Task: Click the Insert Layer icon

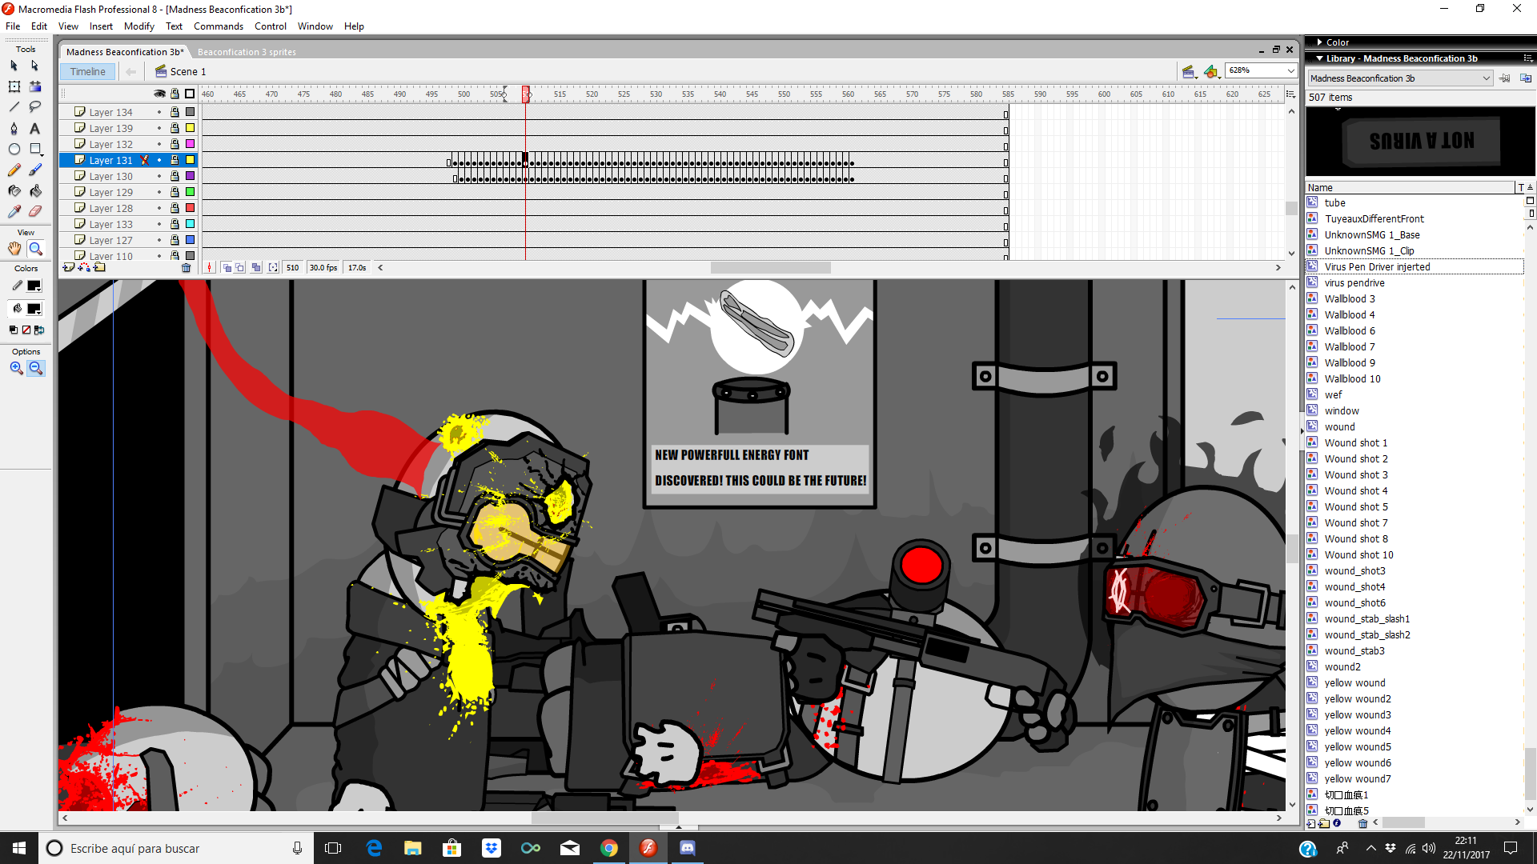Action: point(69,267)
